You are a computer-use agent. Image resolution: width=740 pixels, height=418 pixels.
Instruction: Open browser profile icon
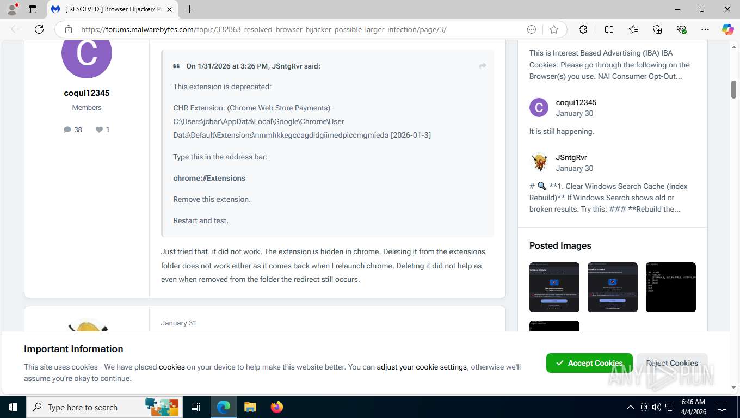[x=12, y=9]
